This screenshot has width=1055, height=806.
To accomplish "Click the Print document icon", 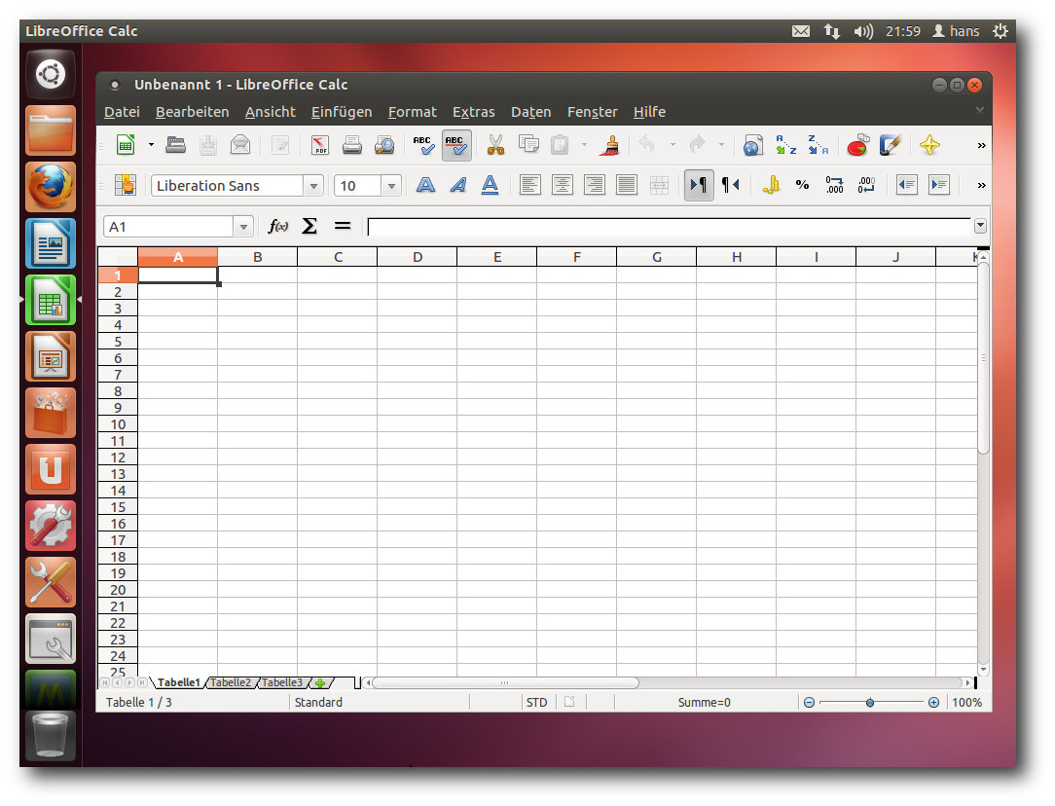I will [352, 146].
